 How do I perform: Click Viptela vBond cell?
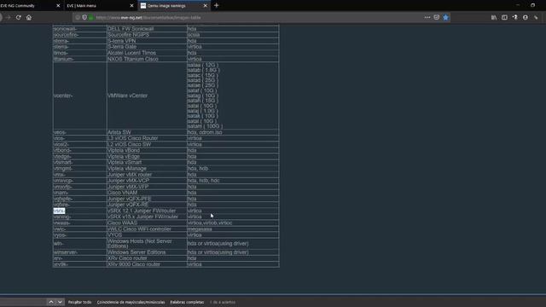pos(147,150)
